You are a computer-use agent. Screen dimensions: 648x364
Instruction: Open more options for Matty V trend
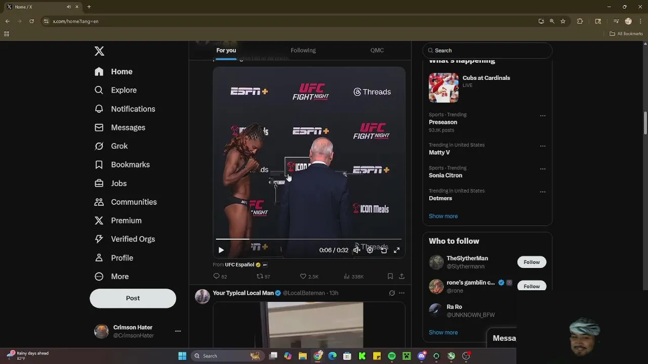543,146
